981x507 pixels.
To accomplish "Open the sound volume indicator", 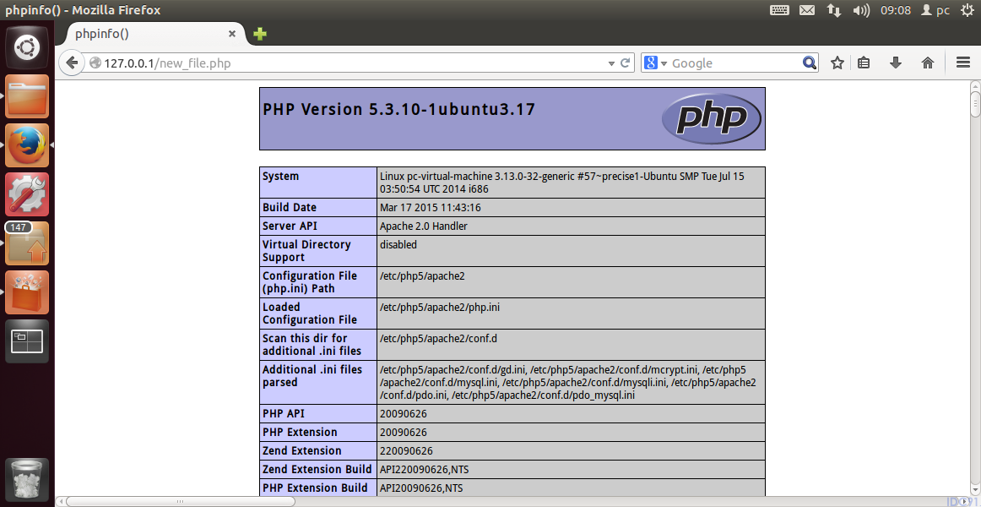I will [x=861, y=10].
